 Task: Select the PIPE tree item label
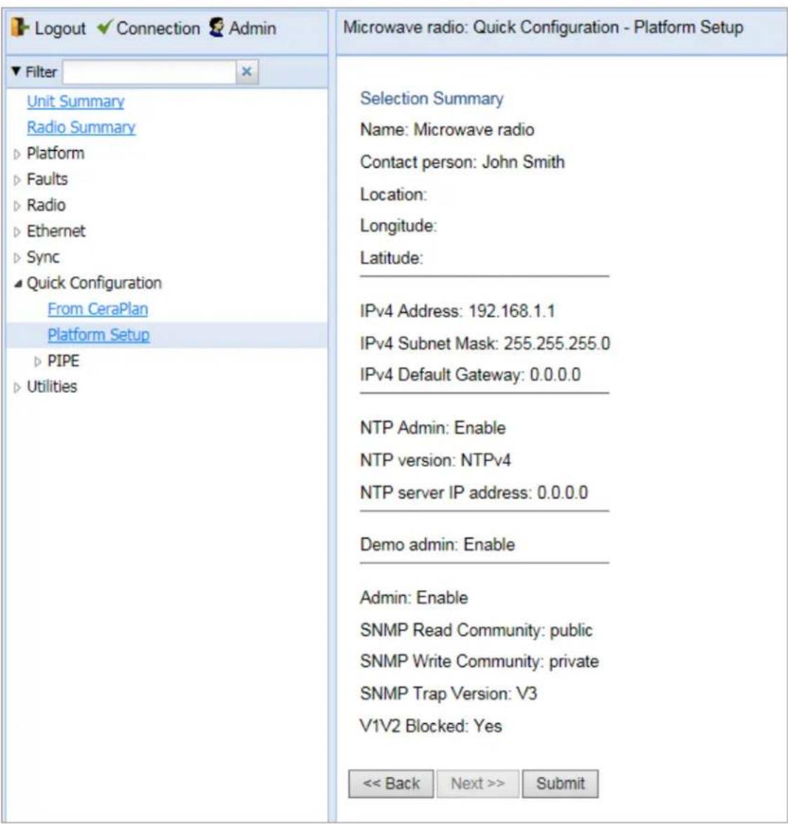coord(63,361)
